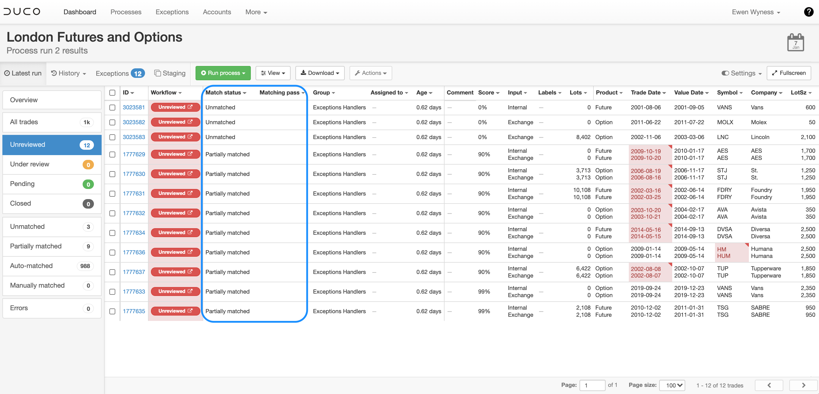Open trade ID 1777637 link
Viewport: 819px width, 394px height.
tap(134, 272)
